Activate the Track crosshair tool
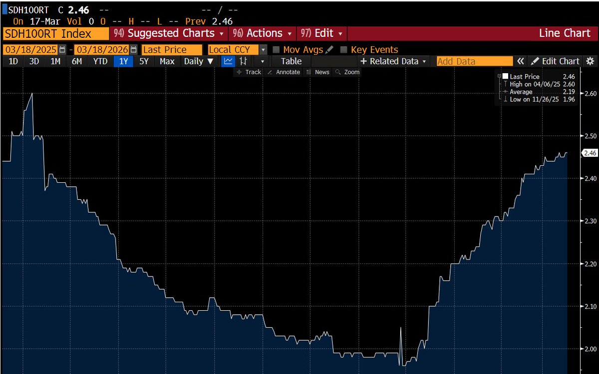This screenshot has height=374, width=599. (x=249, y=72)
